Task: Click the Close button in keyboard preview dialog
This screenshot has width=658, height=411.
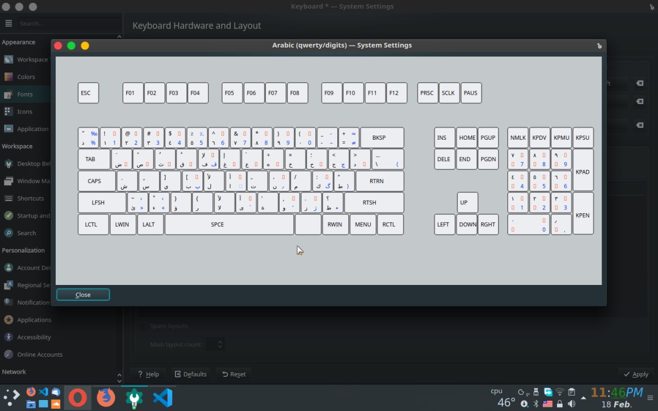Action: click(83, 295)
